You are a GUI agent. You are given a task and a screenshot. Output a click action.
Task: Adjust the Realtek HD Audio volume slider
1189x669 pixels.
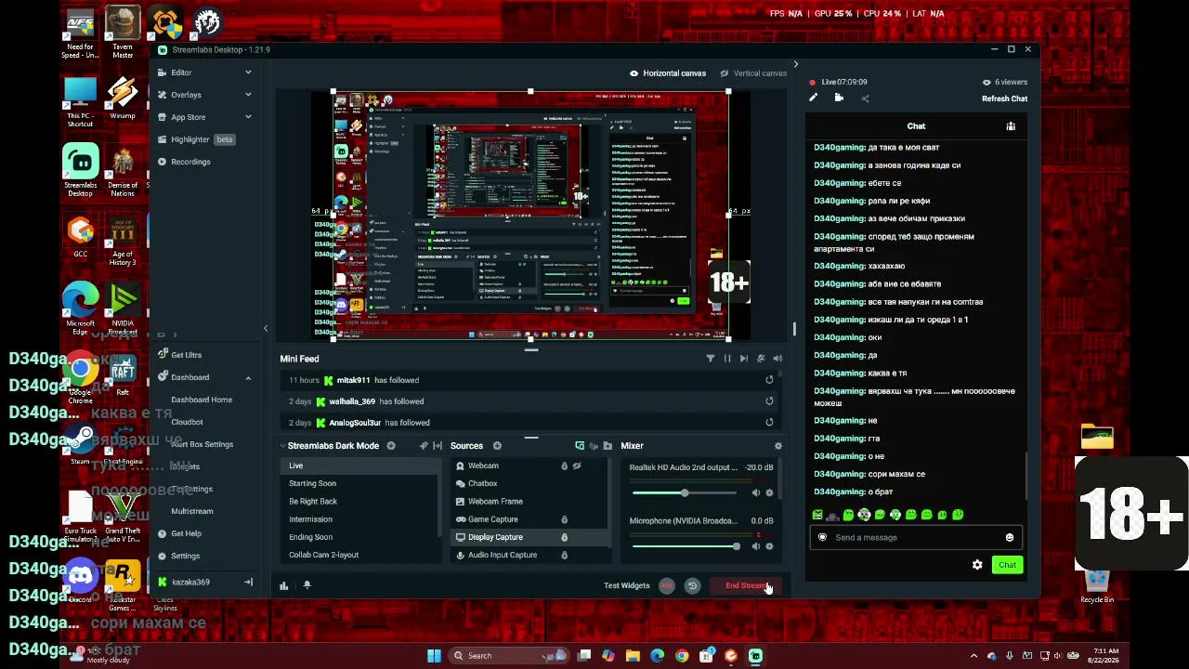click(686, 492)
